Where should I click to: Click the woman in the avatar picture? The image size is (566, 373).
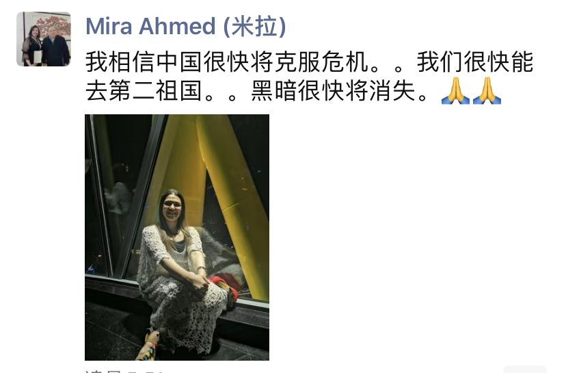(31, 46)
